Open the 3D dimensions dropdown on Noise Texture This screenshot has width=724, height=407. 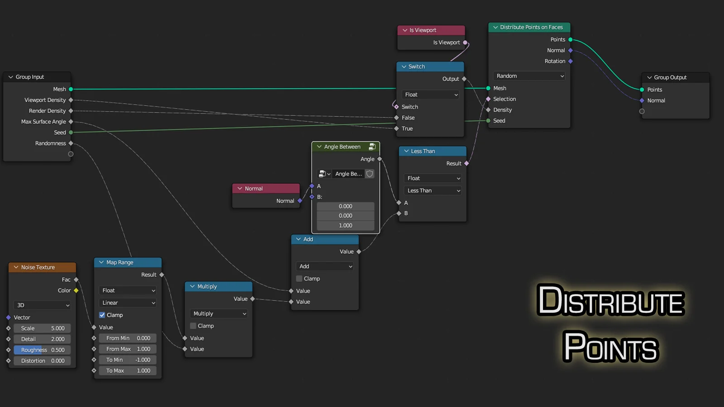coord(41,305)
